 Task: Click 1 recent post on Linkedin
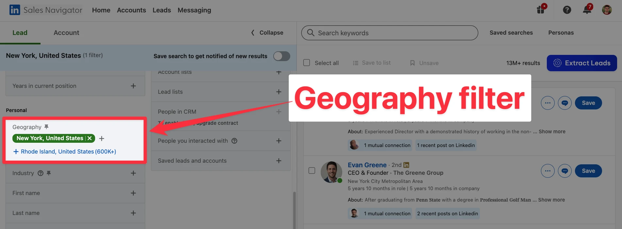coord(446,145)
